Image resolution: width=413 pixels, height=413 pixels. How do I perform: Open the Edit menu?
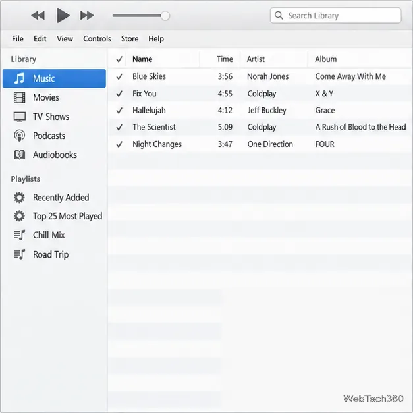coord(40,39)
